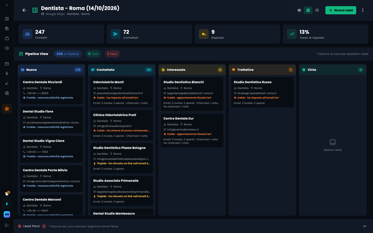Select the 0 Vinti chip

pyautogui.click(x=93, y=54)
